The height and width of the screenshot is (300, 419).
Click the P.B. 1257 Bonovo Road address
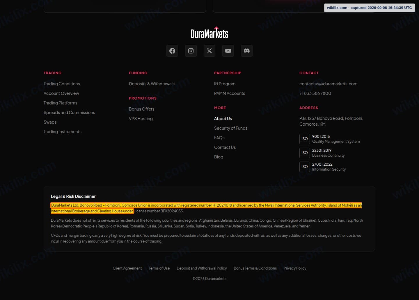(331, 121)
